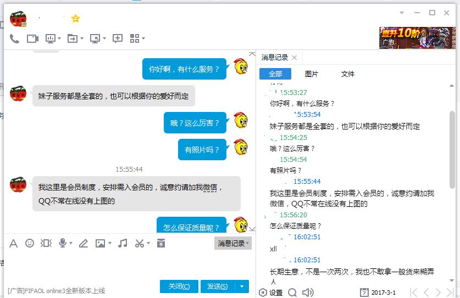Click the history search magnifier icon
The image size is (460, 298).
[x=292, y=293]
